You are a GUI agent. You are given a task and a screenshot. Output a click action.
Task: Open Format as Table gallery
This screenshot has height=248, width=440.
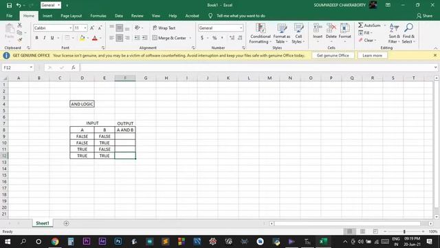pyautogui.click(x=282, y=34)
